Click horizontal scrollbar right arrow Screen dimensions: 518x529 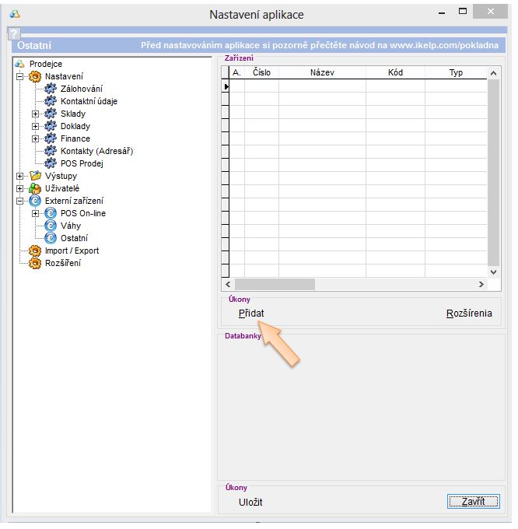pyautogui.click(x=481, y=285)
